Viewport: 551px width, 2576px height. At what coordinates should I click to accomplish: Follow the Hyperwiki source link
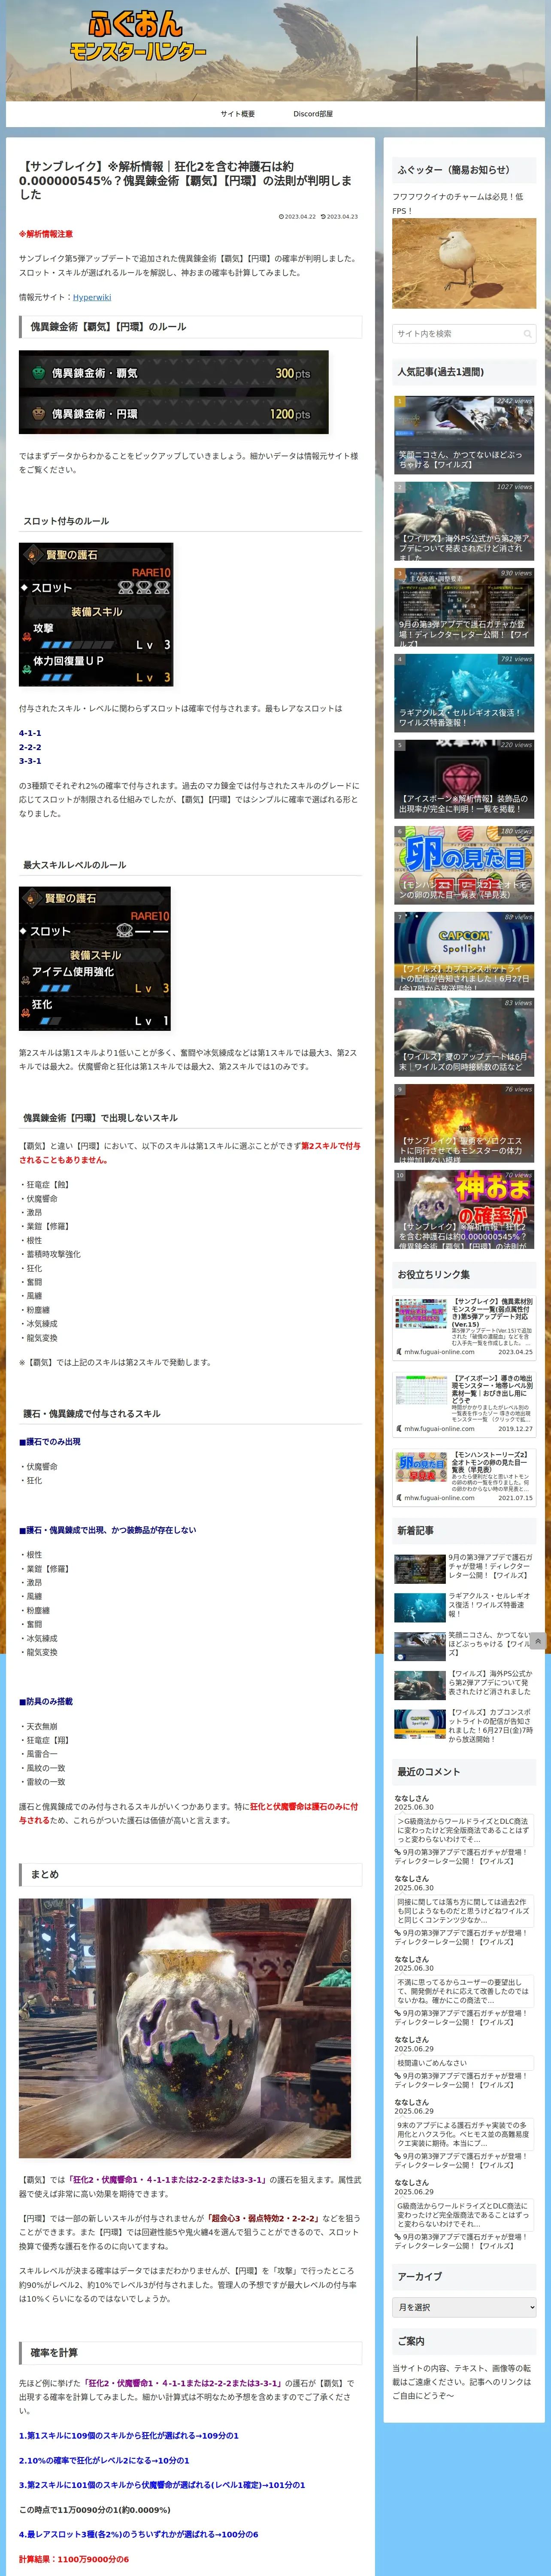pyautogui.click(x=92, y=297)
